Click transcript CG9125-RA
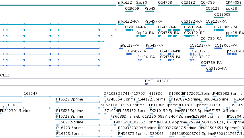The image size is (244, 138). (x=216, y=21)
